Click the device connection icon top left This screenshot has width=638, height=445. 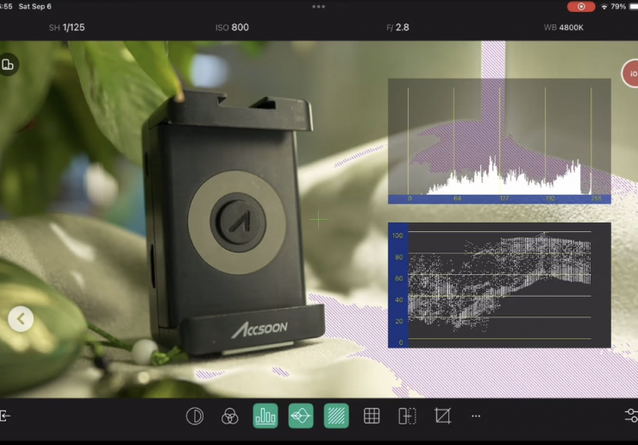coord(8,65)
